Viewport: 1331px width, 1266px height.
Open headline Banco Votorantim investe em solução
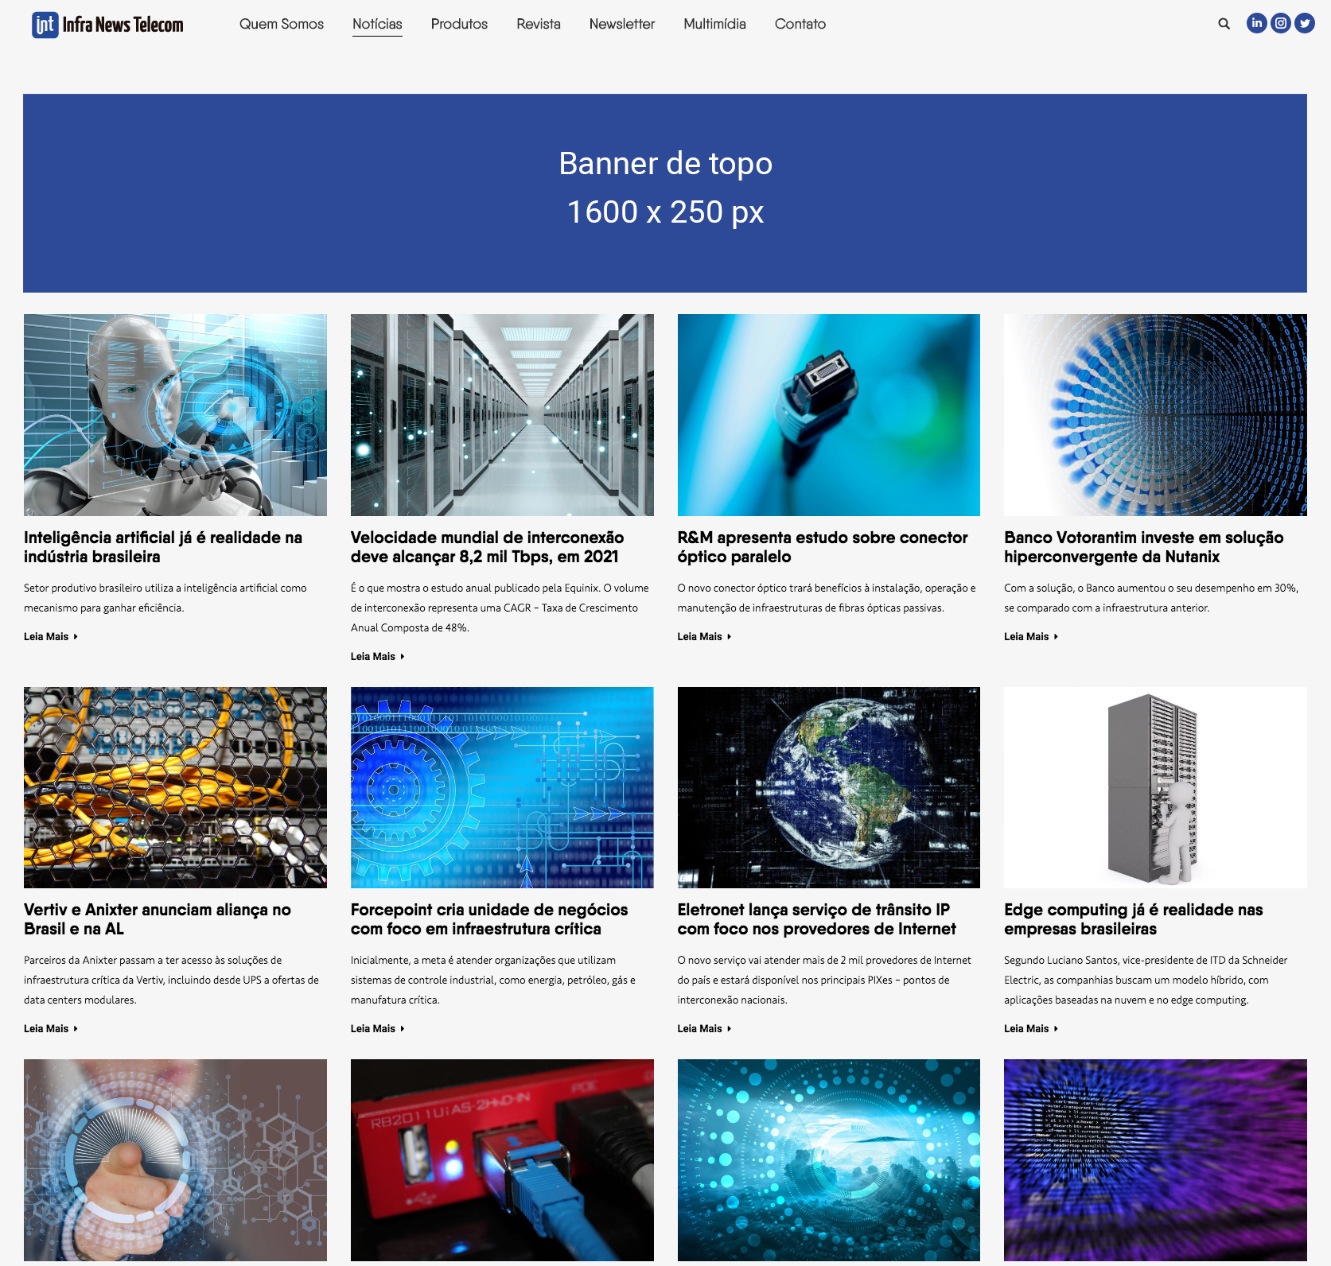(1144, 547)
